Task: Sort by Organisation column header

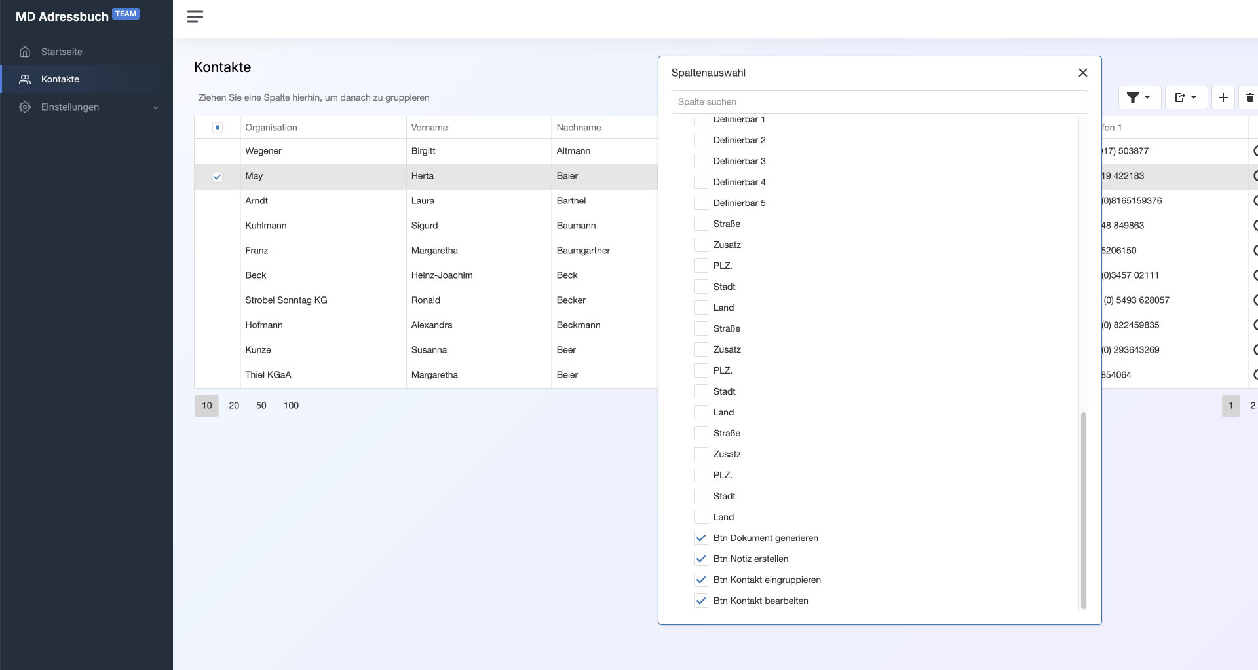Action: point(271,128)
